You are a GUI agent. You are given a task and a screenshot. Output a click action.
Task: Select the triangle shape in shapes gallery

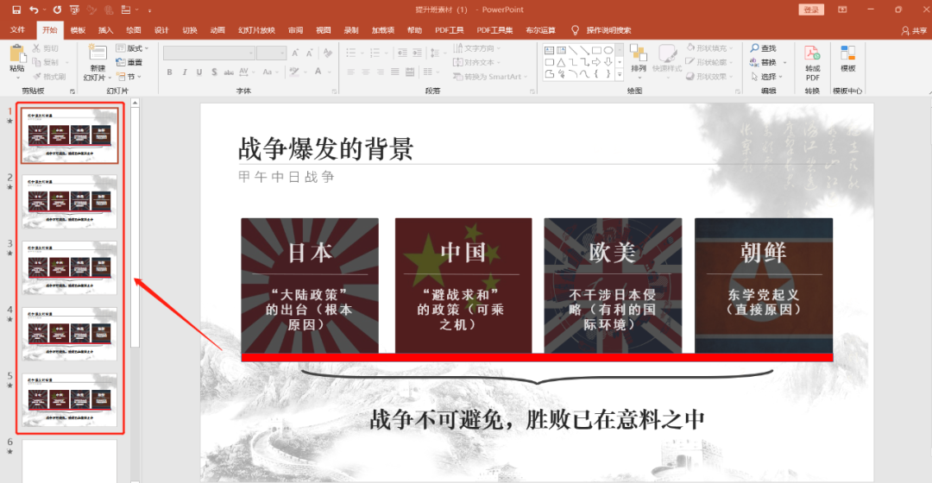tap(561, 62)
